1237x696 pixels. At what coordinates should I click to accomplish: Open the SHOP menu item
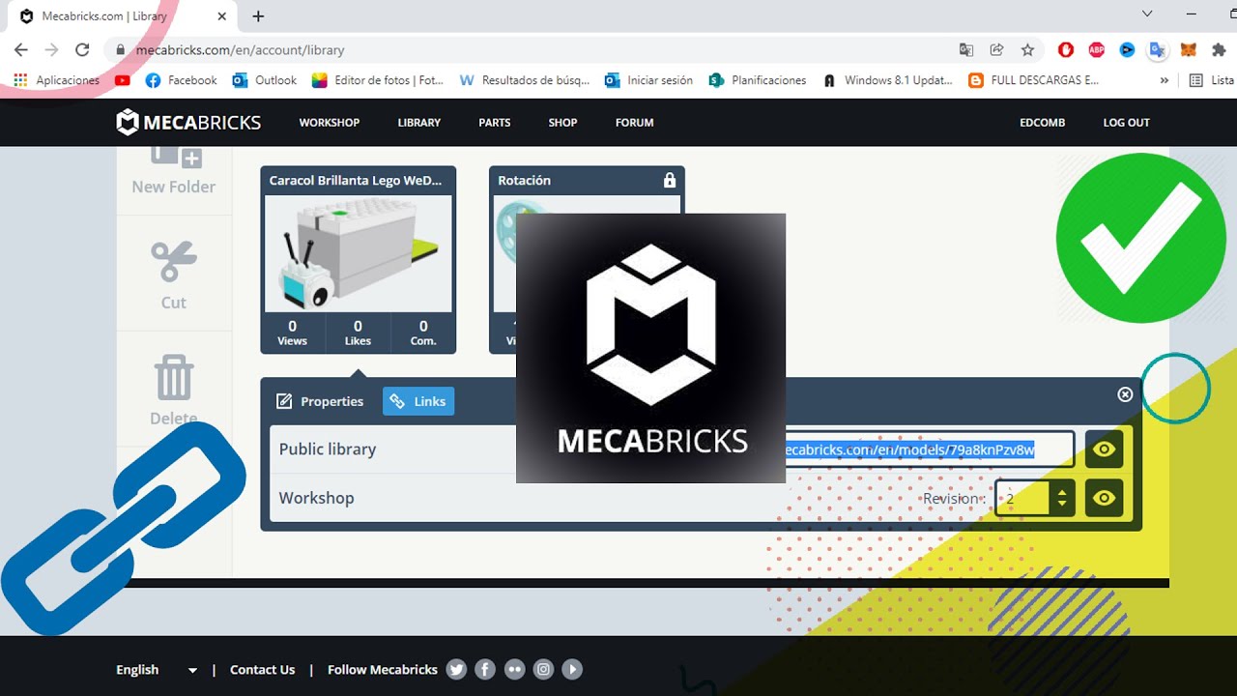point(562,123)
